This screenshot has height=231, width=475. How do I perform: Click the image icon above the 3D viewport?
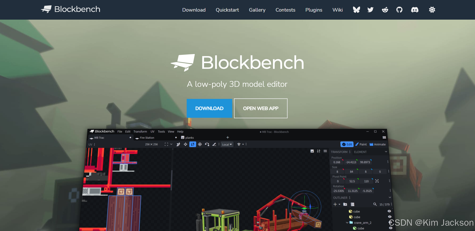(x=312, y=151)
